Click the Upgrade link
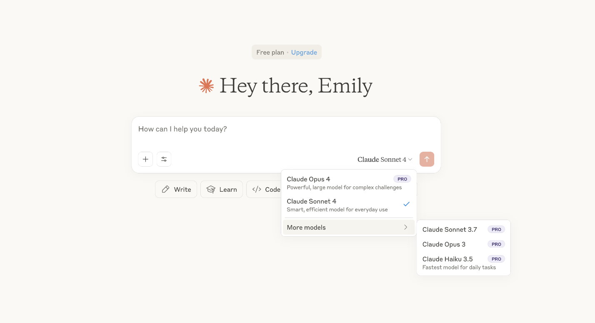 [x=304, y=52]
